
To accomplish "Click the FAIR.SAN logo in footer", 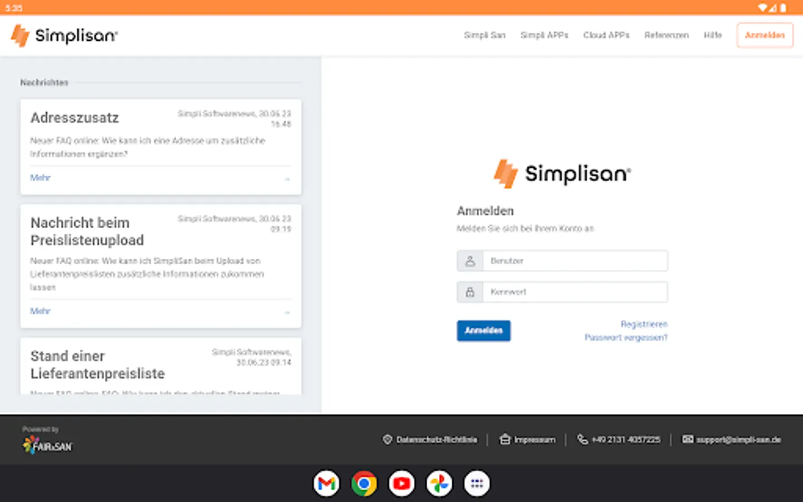I will [x=47, y=445].
